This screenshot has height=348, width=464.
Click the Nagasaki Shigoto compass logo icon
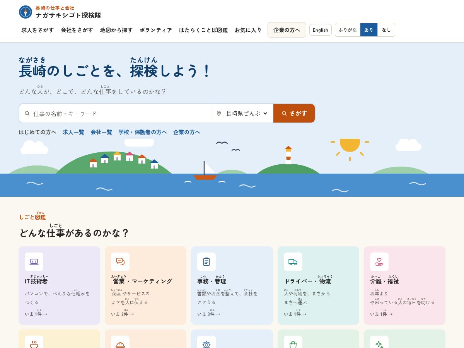coord(26,12)
